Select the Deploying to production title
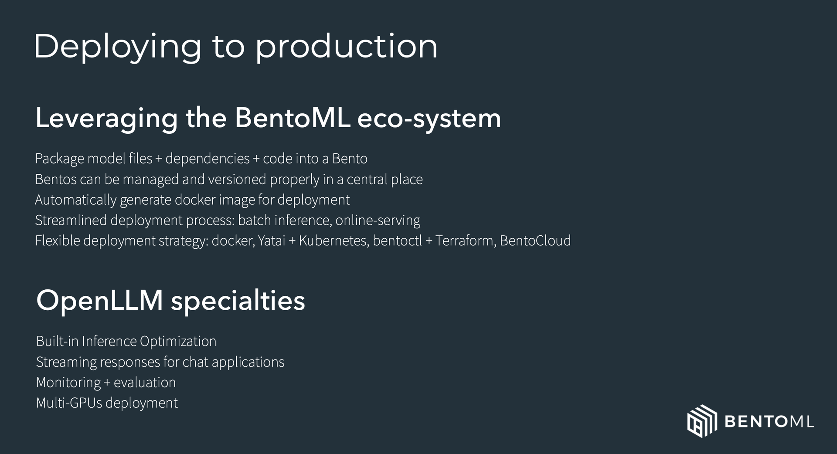 (235, 47)
